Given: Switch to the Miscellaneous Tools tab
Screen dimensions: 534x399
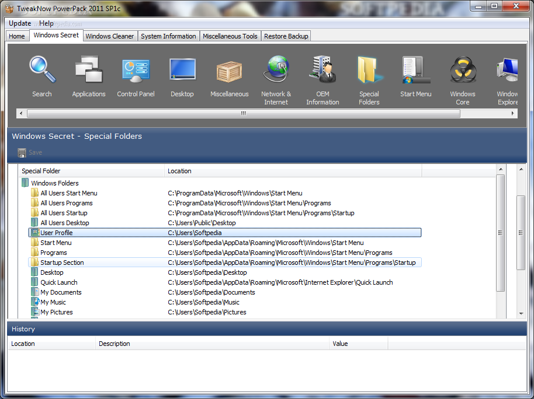Looking at the screenshot, I should tap(230, 36).
